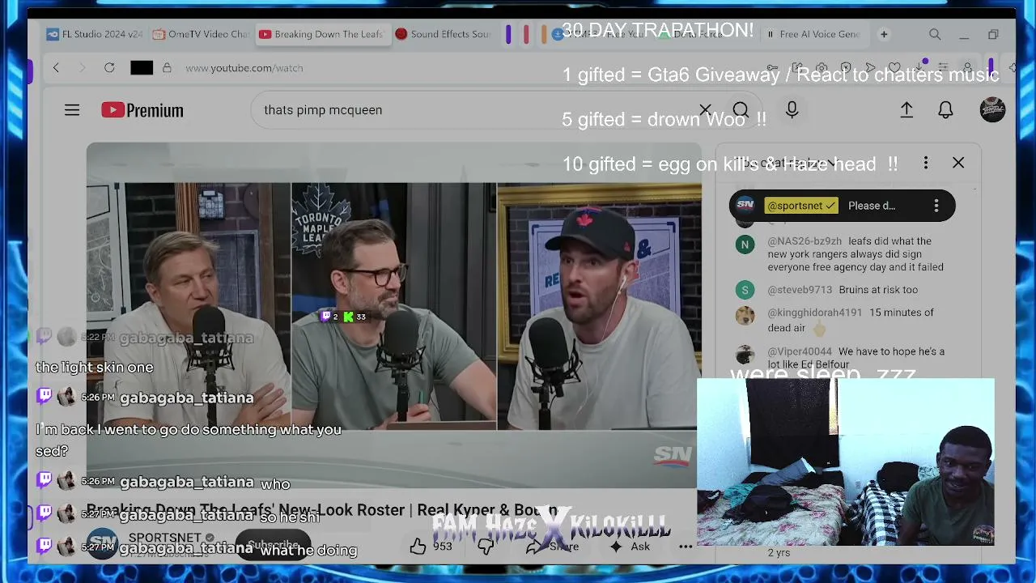Switch to the Free AI Voice Generator tab
Image resolution: width=1036 pixels, height=583 pixels.
click(813, 35)
